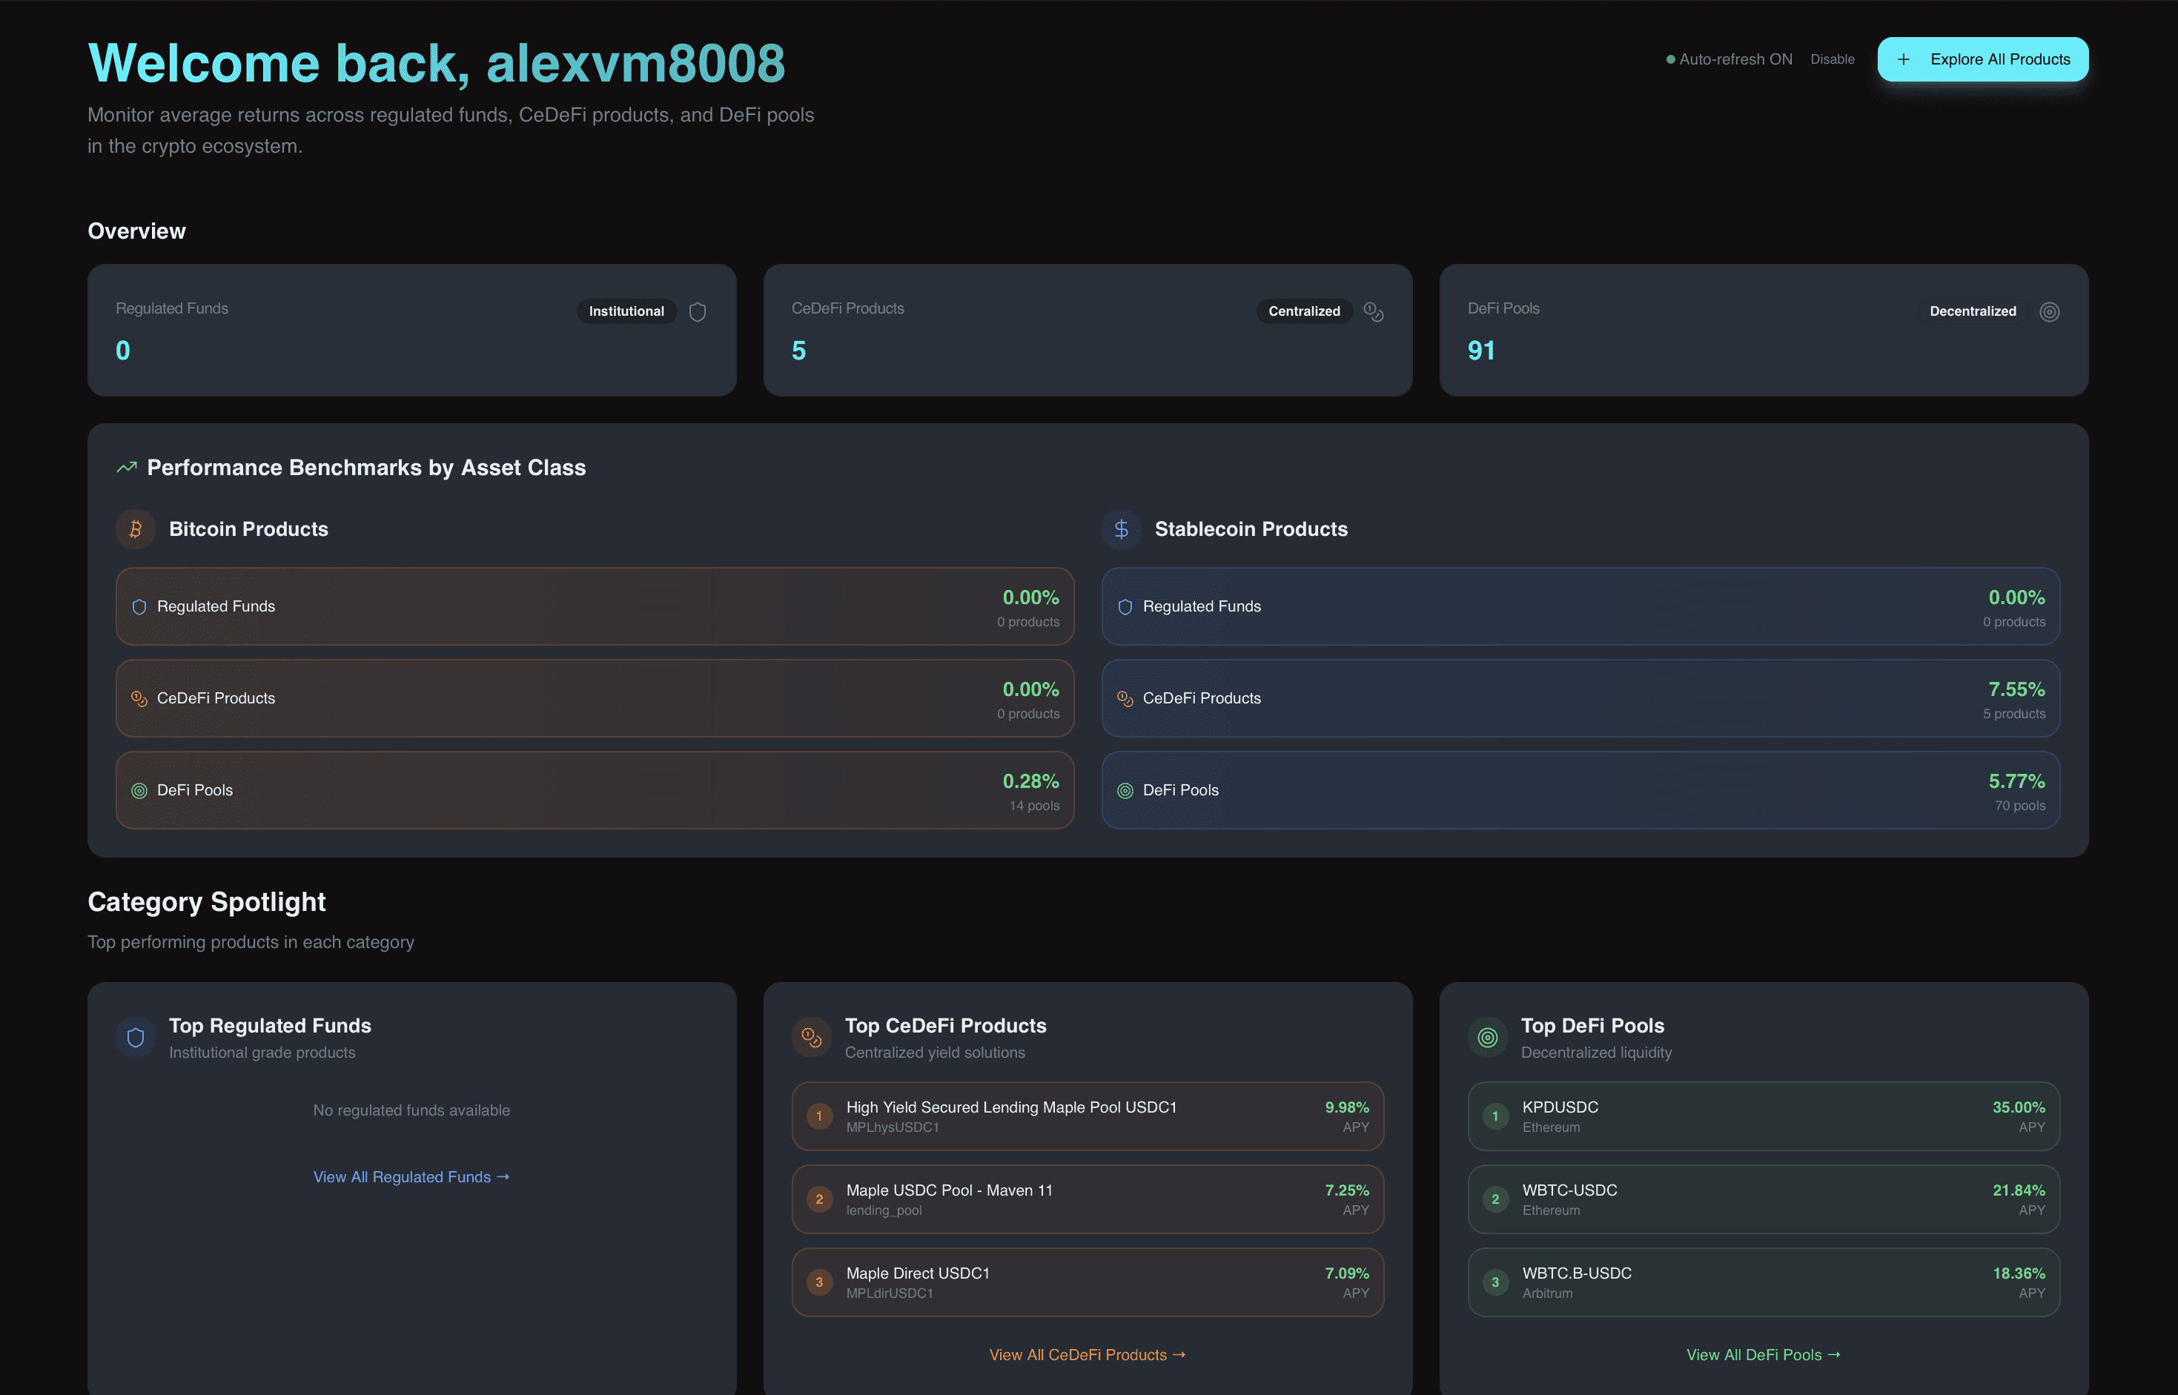2178x1395 pixels.
Task: Click the green Auto-refresh ON status dot
Action: [1671, 60]
